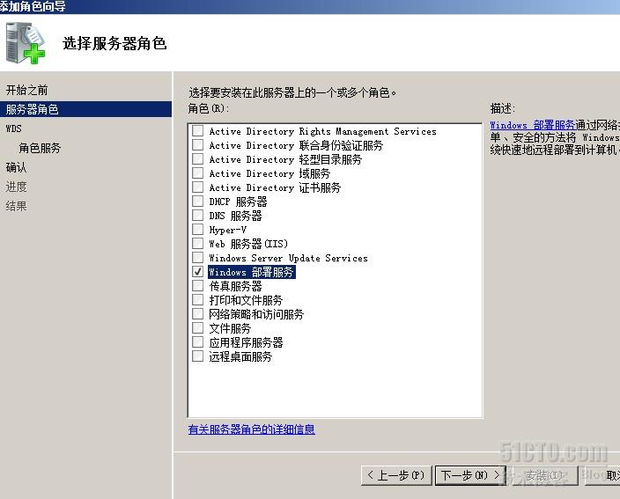Select the 应用程序服务器 label text
The height and width of the screenshot is (499, 620).
(x=246, y=342)
